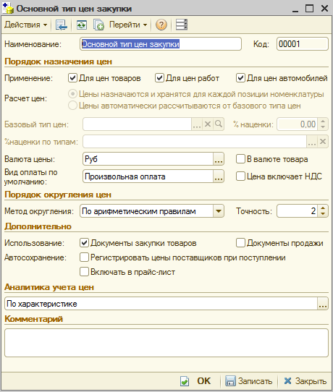Click the blue X icon beside Закрыть
This screenshot has width=333, height=392.
(x=287, y=381)
